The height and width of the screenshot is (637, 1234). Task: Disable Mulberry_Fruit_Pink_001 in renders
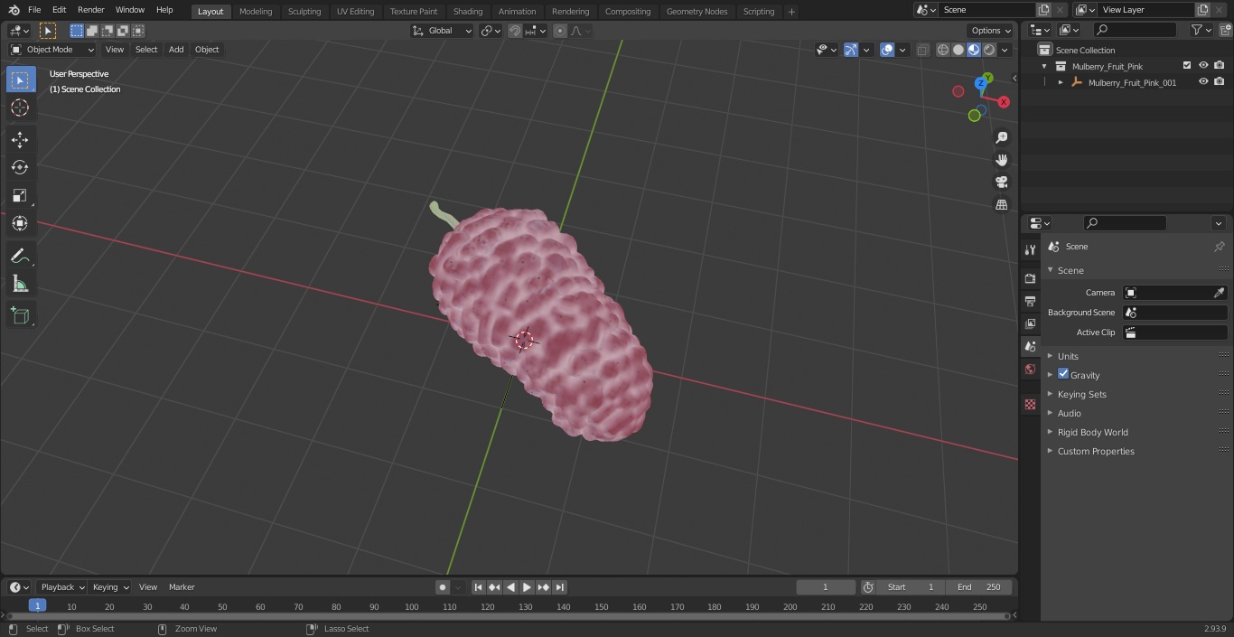tap(1220, 82)
